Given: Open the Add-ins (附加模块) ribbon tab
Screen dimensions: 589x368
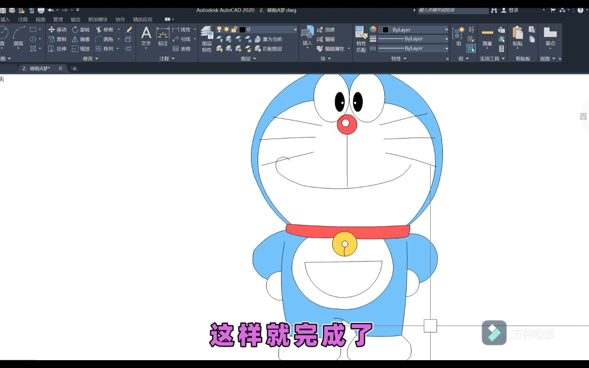Looking at the screenshot, I should click(x=98, y=19).
